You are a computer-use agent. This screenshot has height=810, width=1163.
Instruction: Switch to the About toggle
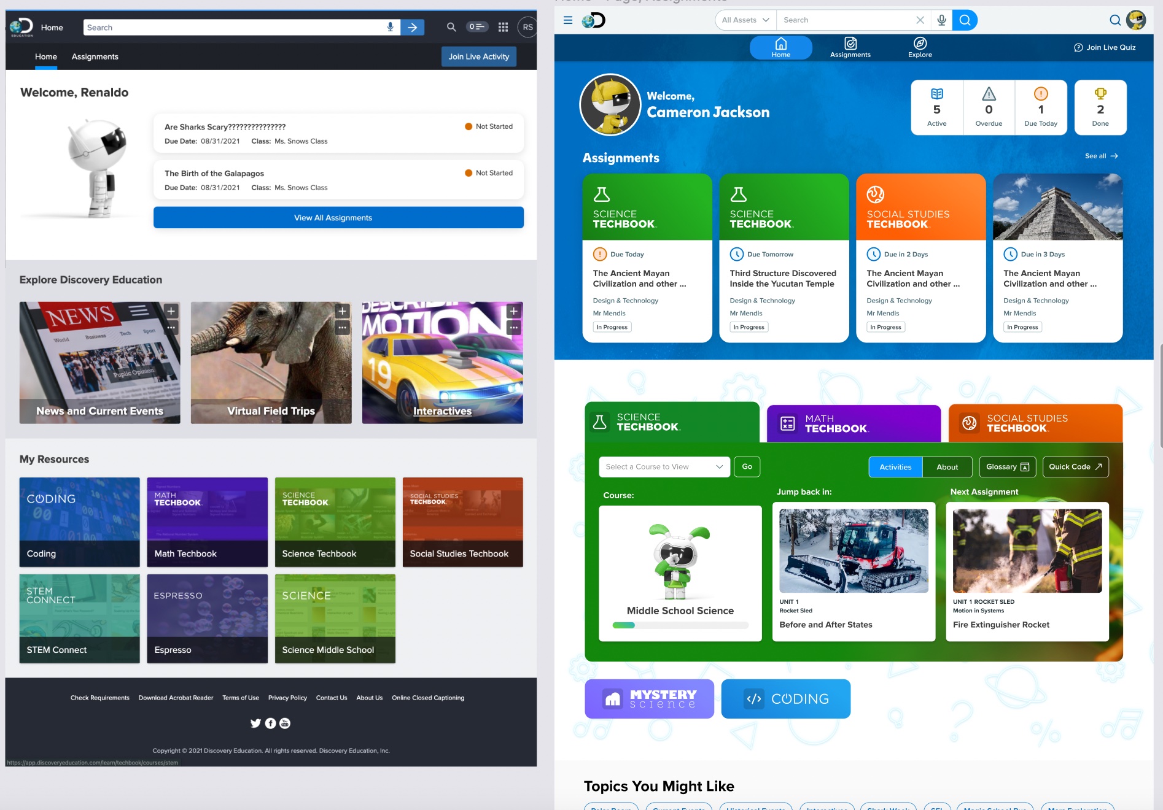947,466
